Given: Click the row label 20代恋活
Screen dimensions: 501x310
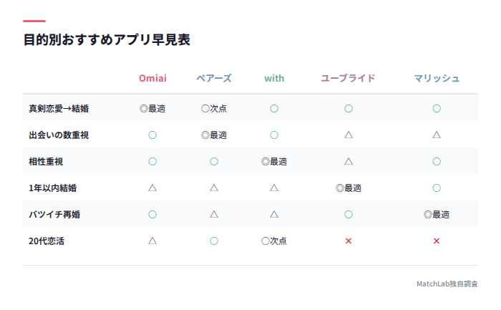Looking at the screenshot, I should tap(47, 241).
